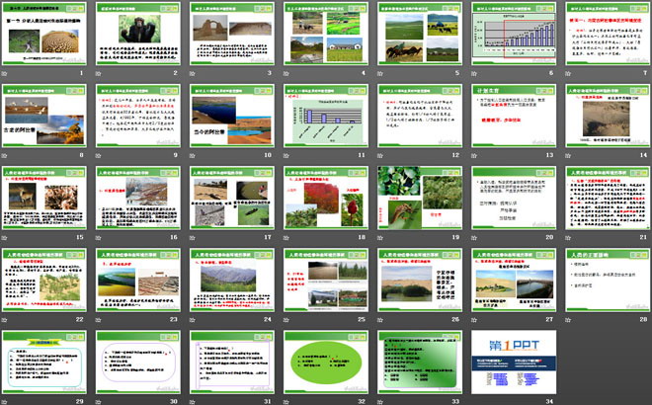Click the animation star icon below slide 9
Screen dimensions: 652x405
(x=99, y=155)
